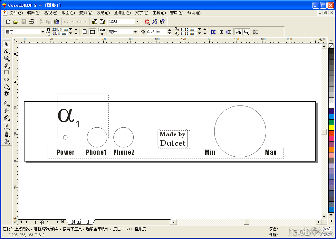The image size is (336, 239).
Task: Select the Text tool
Action: [x=6, y=94]
